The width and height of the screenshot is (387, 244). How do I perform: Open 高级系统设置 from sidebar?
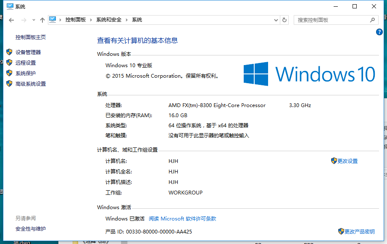pyautogui.click(x=31, y=84)
